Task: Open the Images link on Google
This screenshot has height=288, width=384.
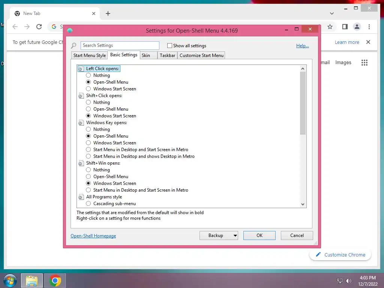Action: (343, 63)
